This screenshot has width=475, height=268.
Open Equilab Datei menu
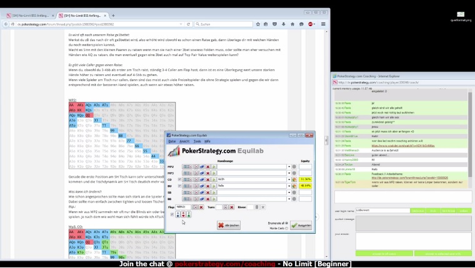(172, 141)
